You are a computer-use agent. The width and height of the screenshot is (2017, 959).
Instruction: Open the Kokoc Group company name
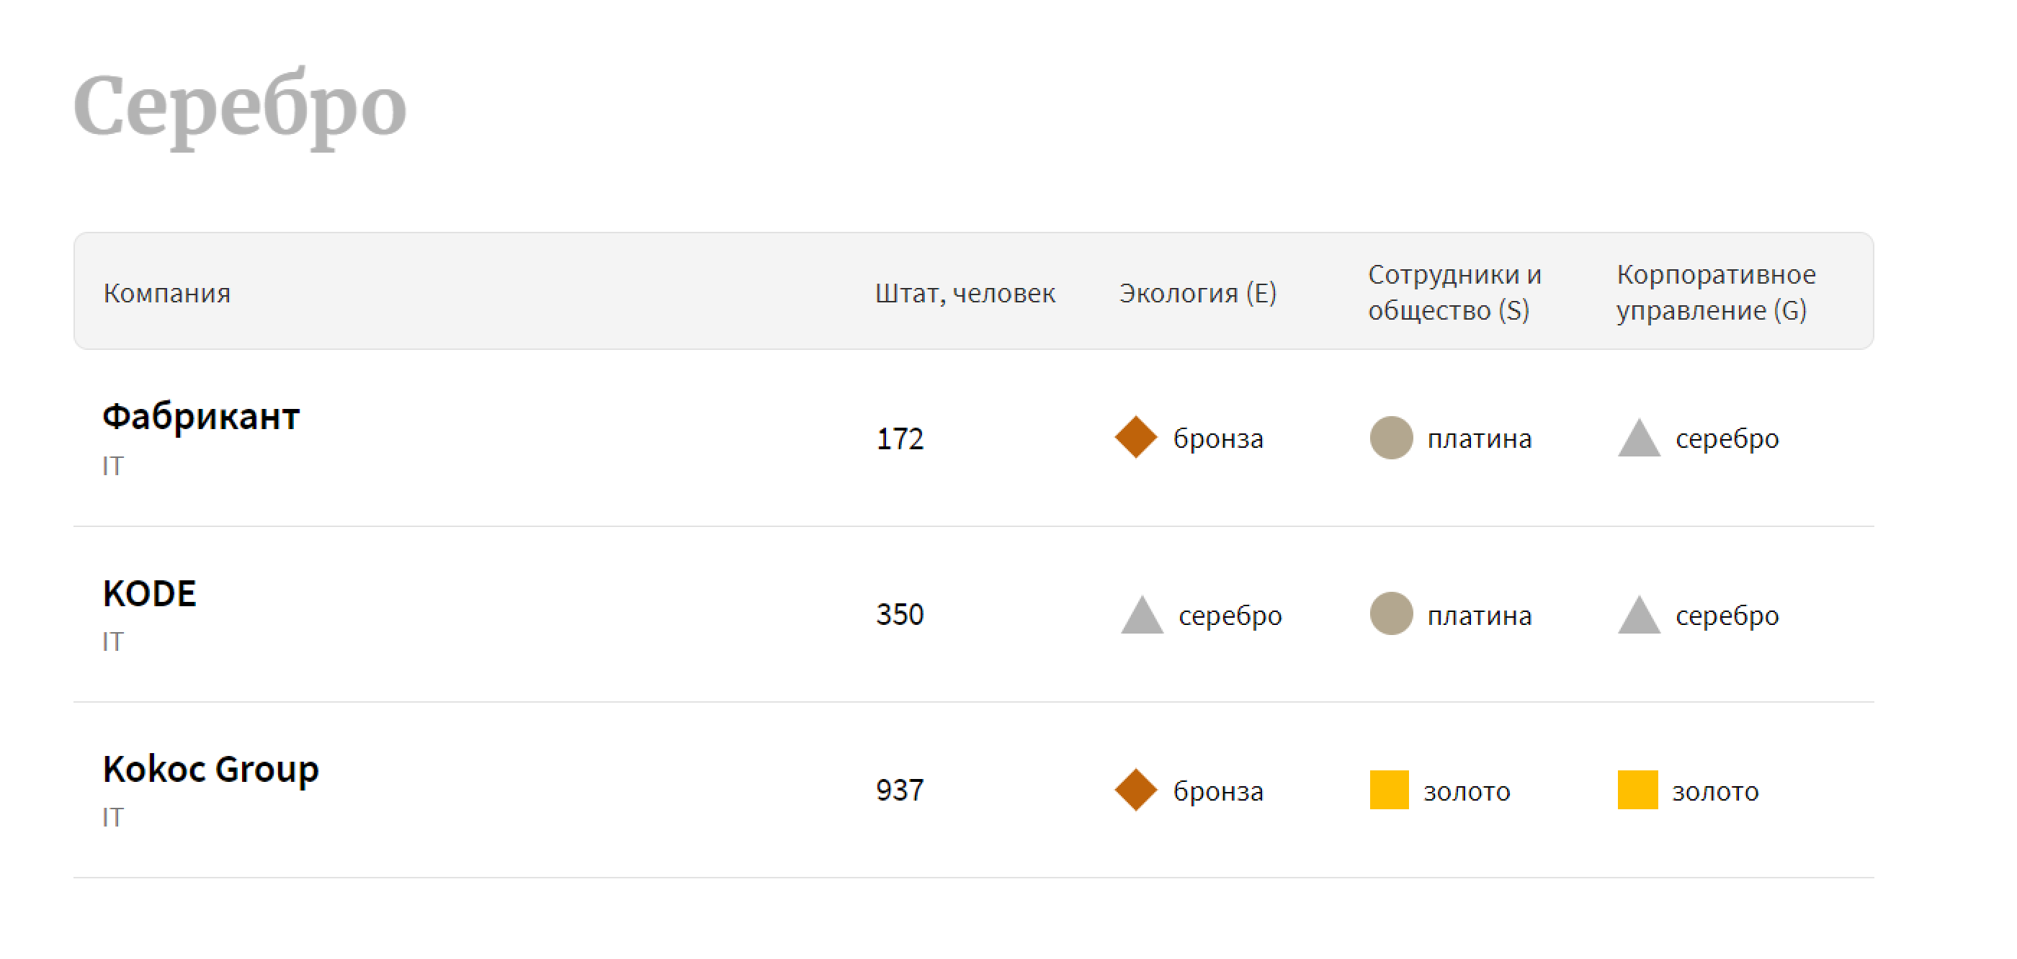pyautogui.click(x=210, y=769)
